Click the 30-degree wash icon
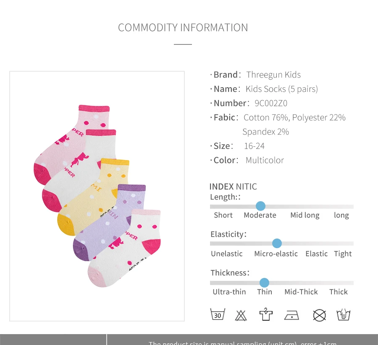The height and width of the screenshot is (345, 378). point(218,314)
